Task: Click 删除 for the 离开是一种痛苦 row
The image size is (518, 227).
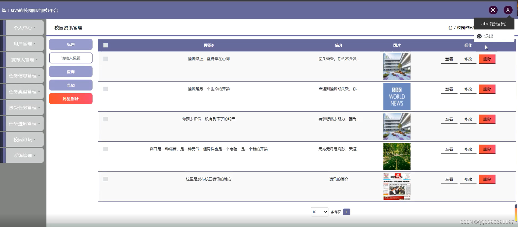Action: click(487, 149)
